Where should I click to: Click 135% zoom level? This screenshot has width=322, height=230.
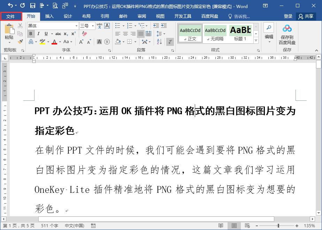point(310,226)
